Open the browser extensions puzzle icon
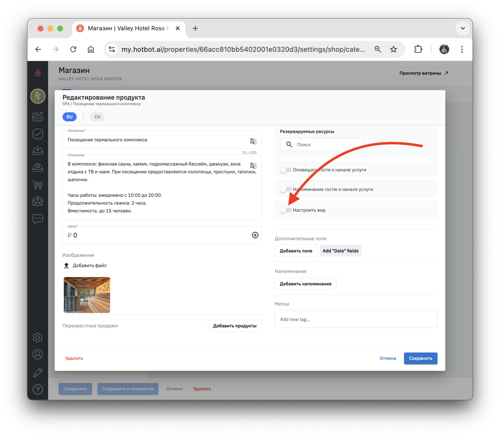The height and width of the screenshot is (436, 500). pyautogui.click(x=418, y=49)
